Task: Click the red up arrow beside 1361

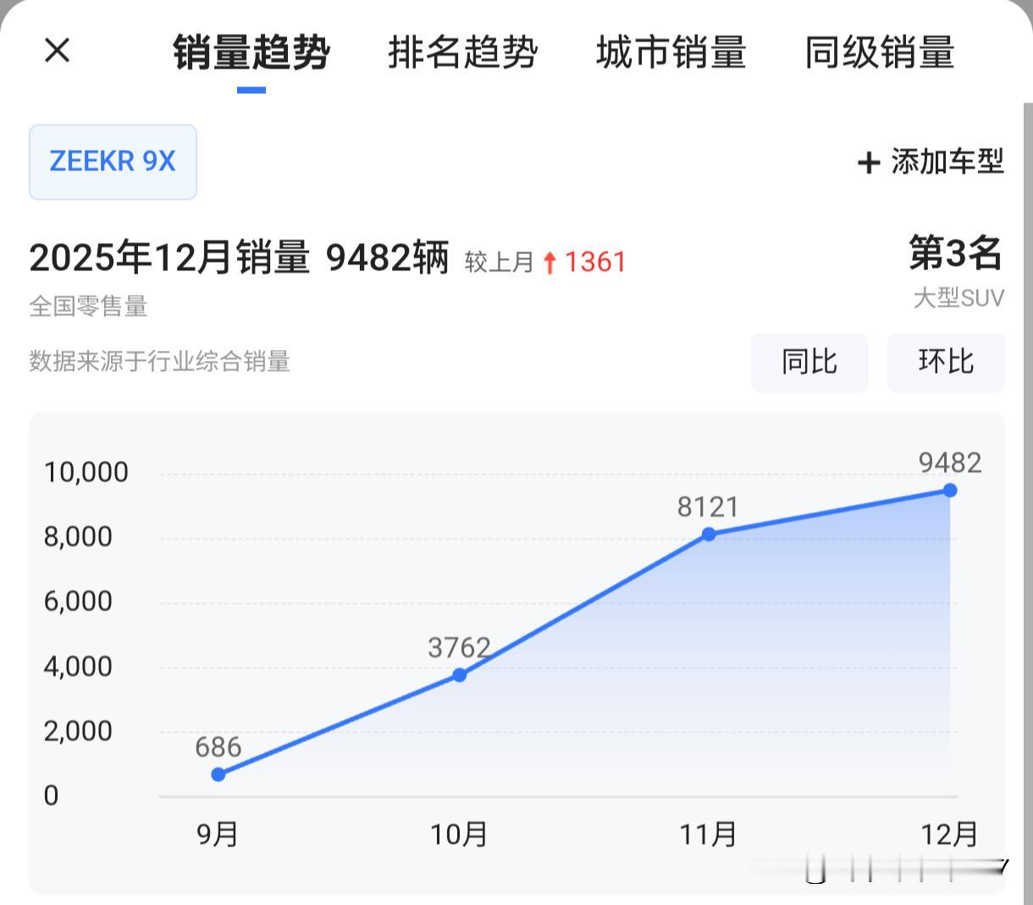Action: tap(550, 264)
